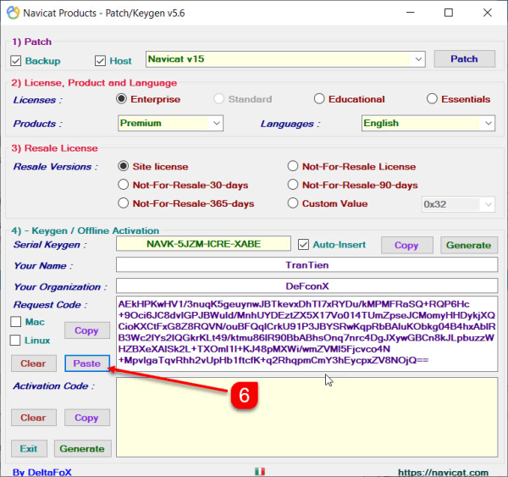Select Not-For-Resale-90-days option

(293, 185)
